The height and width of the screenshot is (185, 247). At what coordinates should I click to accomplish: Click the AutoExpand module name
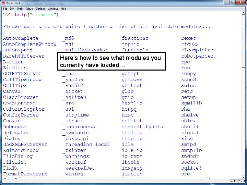[17, 50]
